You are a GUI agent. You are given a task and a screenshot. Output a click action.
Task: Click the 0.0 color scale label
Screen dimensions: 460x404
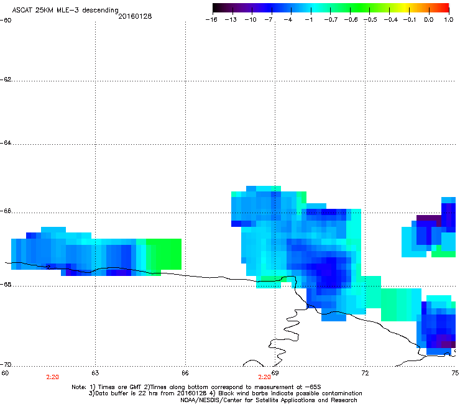tap(429, 20)
